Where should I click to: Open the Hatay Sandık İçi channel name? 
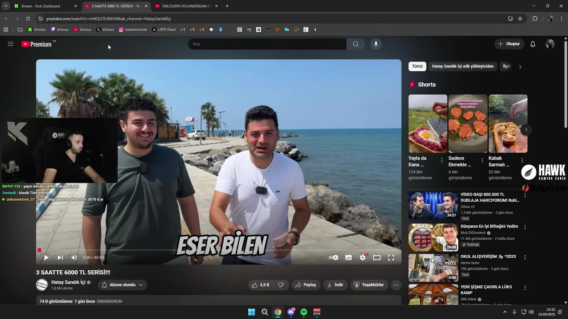click(68, 282)
